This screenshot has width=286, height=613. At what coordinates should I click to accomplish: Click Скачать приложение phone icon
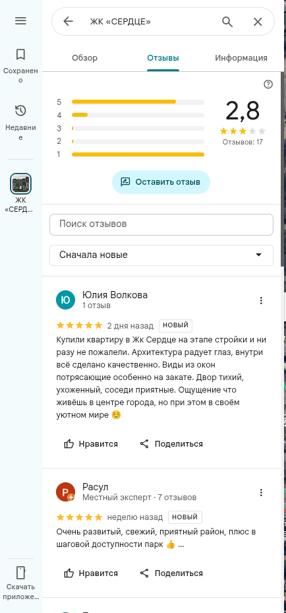(x=20, y=573)
